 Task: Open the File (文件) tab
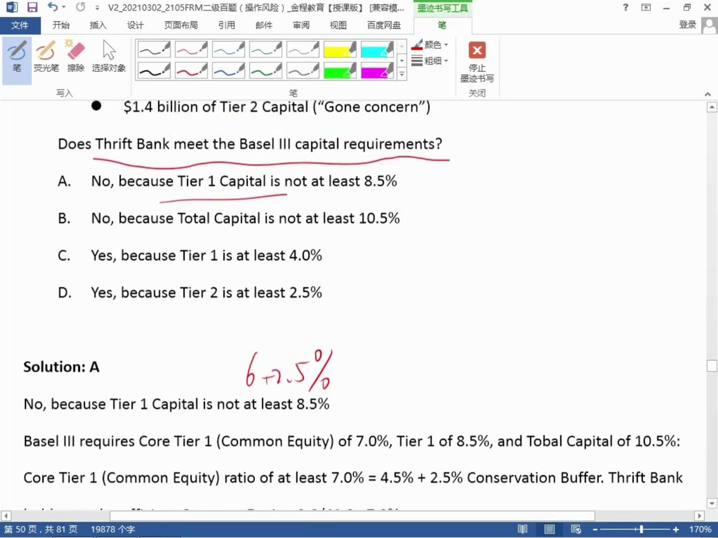coord(20,25)
